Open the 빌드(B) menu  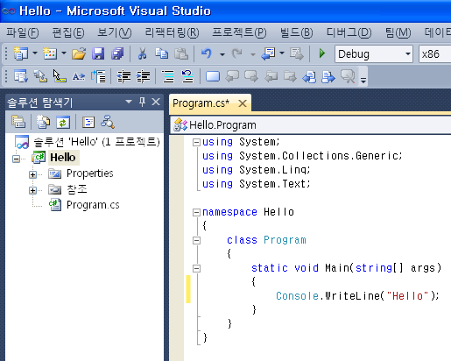click(x=296, y=32)
